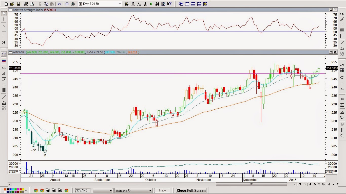Open a file using the folder icon
Viewport: 346px width, 194px height.
[x=12, y=4]
